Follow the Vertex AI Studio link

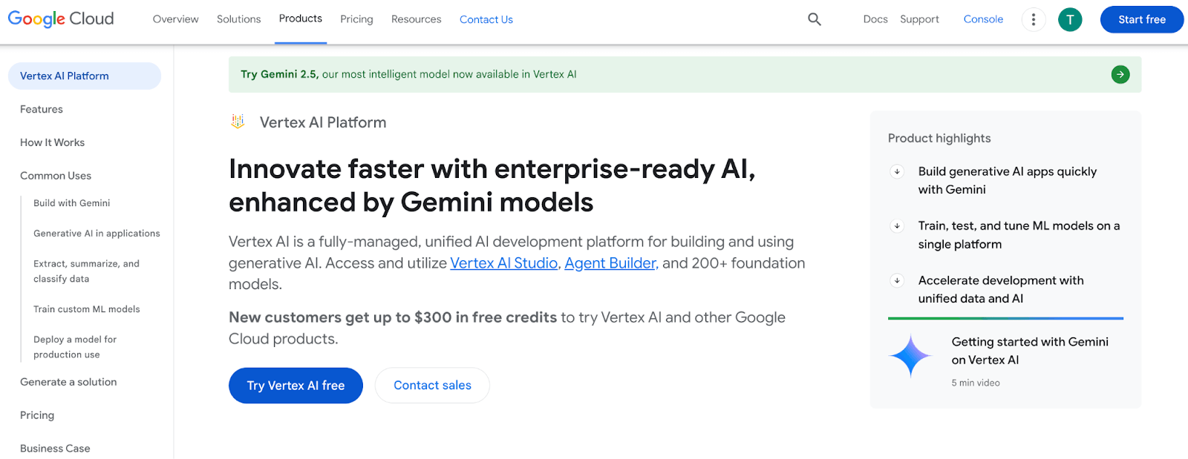(x=503, y=263)
